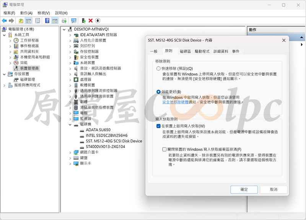306x220 pixels.
Task: Click the print toolbar icon
Action: click(x=64, y=21)
